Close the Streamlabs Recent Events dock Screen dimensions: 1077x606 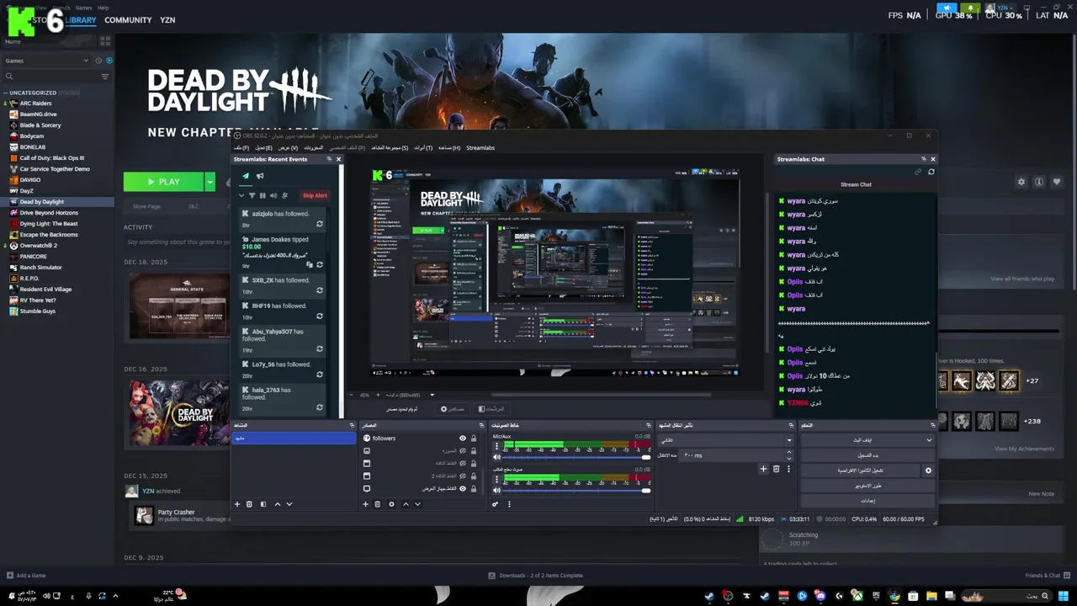pyautogui.click(x=339, y=159)
